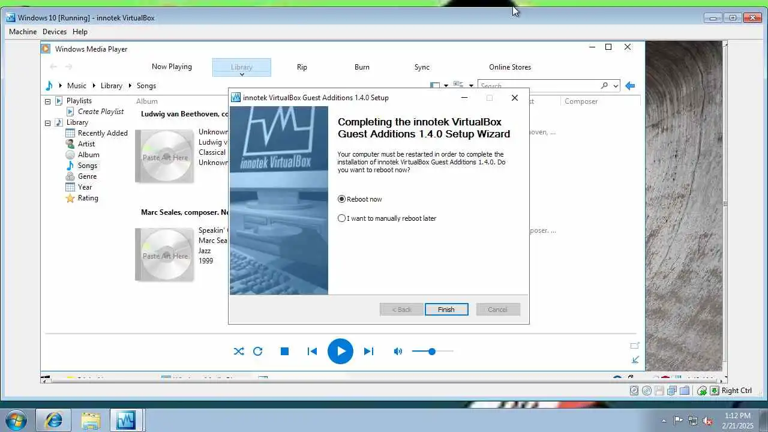
Task: Click the Library breadcrumb
Action: click(112, 86)
